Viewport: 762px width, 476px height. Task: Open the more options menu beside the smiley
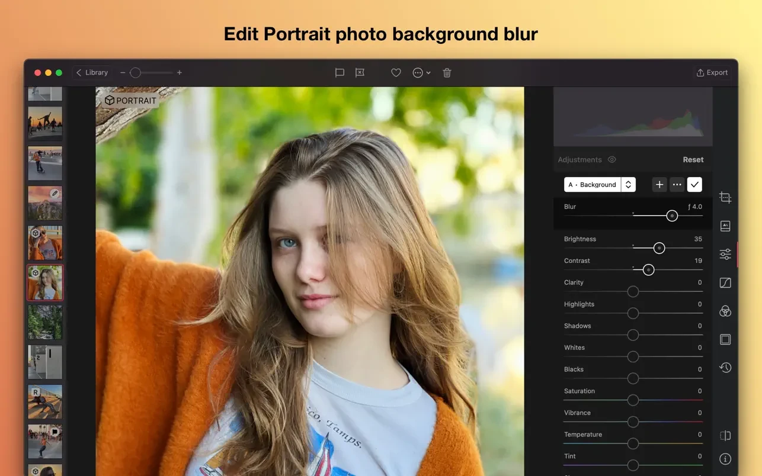[428, 72]
